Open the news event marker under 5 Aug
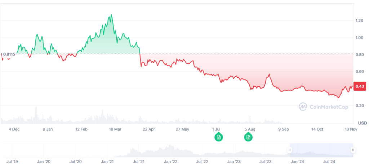 coord(248,137)
